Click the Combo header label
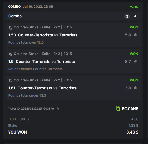 (15, 16)
